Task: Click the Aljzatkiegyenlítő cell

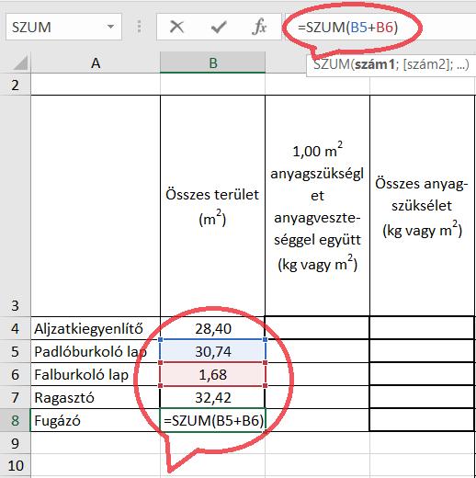Action: coord(96,328)
